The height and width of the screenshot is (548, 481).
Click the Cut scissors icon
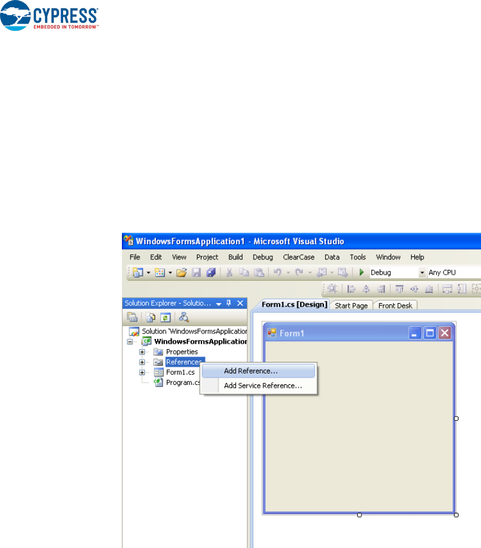[x=229, y=272]
